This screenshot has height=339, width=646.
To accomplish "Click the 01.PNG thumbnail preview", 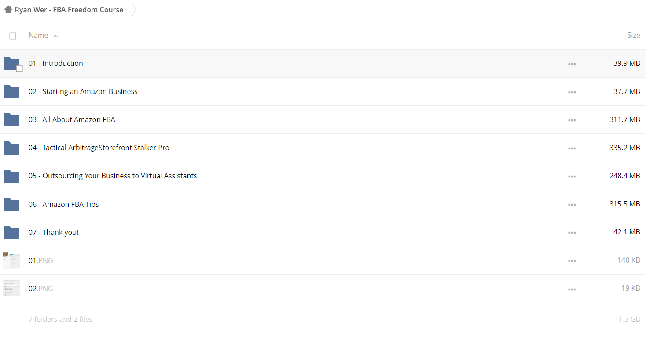I will tap(11, 260).
